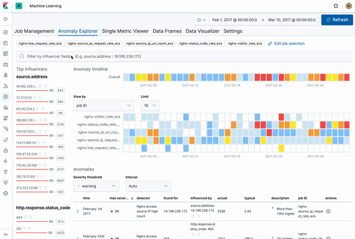Click the detector column header

tap(143, 198)
